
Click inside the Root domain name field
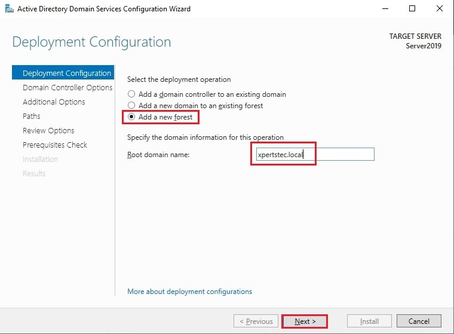pos(315,154)
